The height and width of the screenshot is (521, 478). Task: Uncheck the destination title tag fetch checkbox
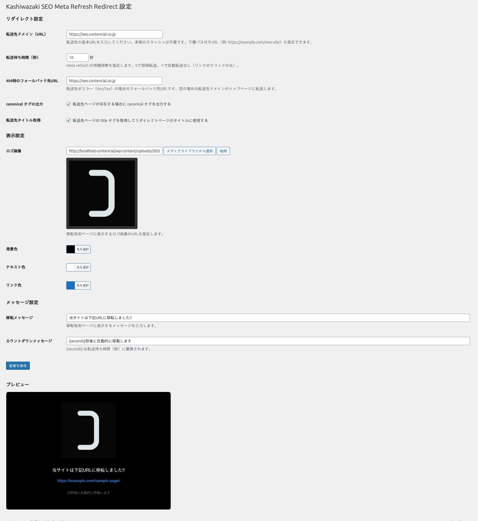(x=68, y=121)
